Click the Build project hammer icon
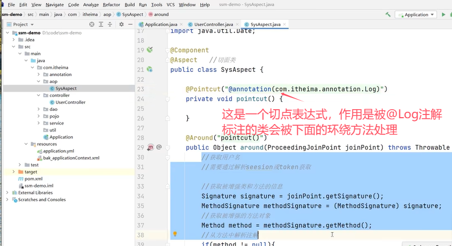The width and height of the screenshot is (452, 246). pos(388,14)
